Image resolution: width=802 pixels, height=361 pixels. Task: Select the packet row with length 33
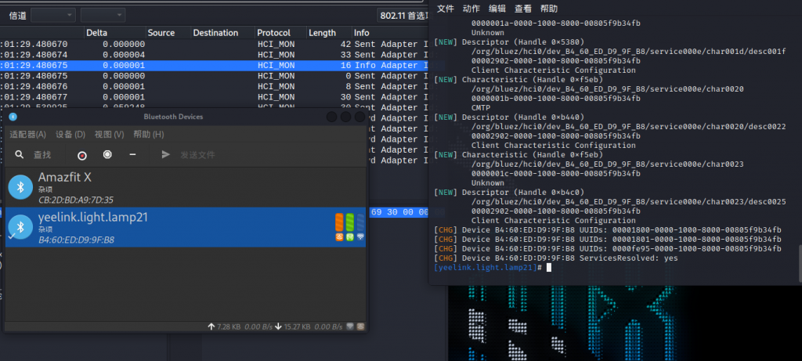click(215, 55)
